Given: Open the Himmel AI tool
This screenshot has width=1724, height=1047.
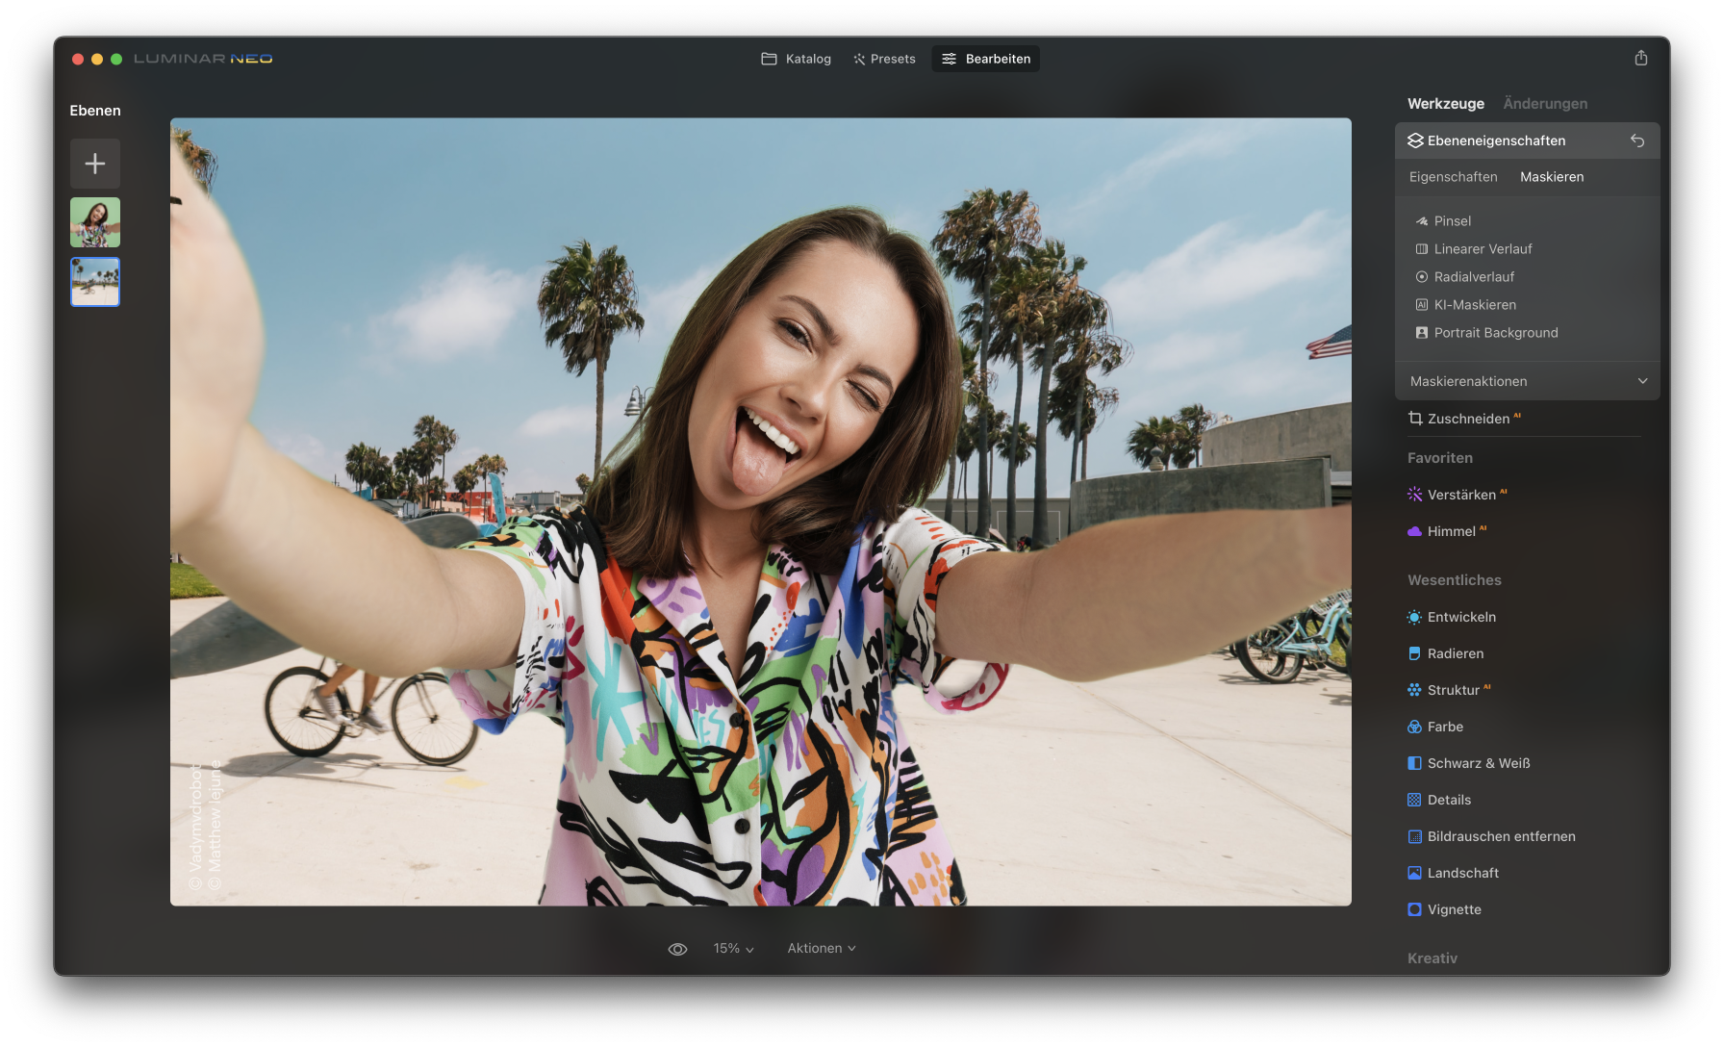Looking at the screenshot, I should pyautogui.click(x=1451, y=531).
